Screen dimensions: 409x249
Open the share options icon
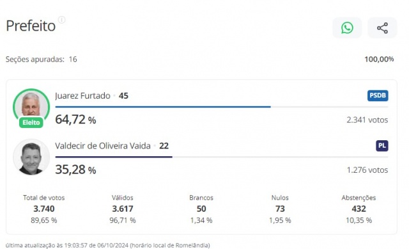(x=382, y=28)
